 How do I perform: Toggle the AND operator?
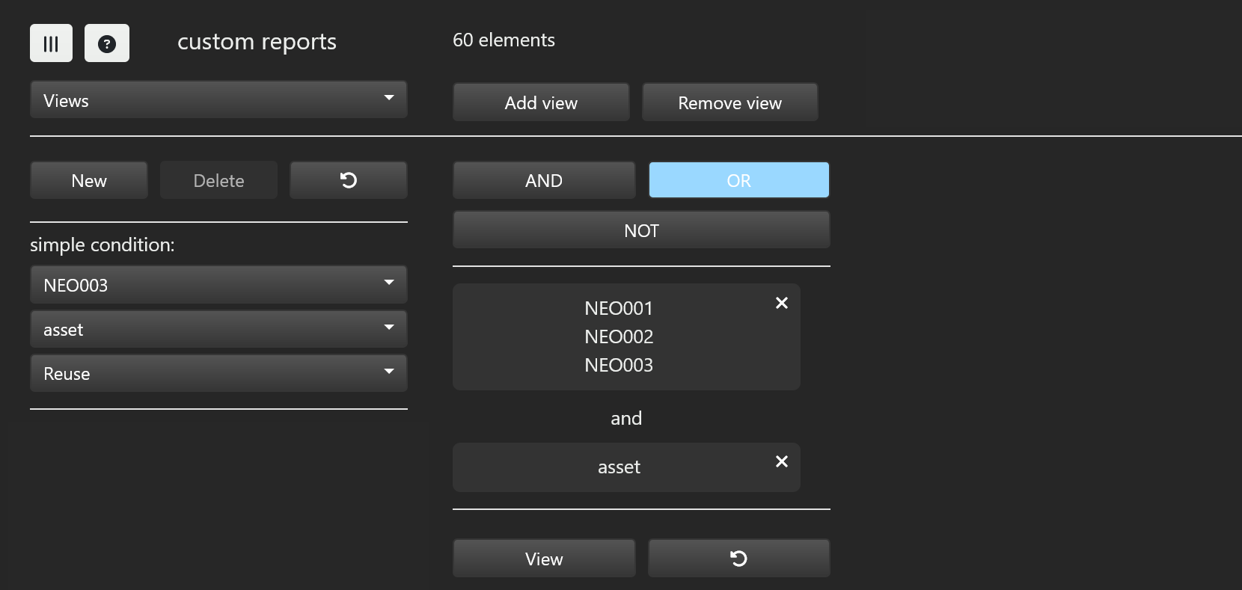543,180
